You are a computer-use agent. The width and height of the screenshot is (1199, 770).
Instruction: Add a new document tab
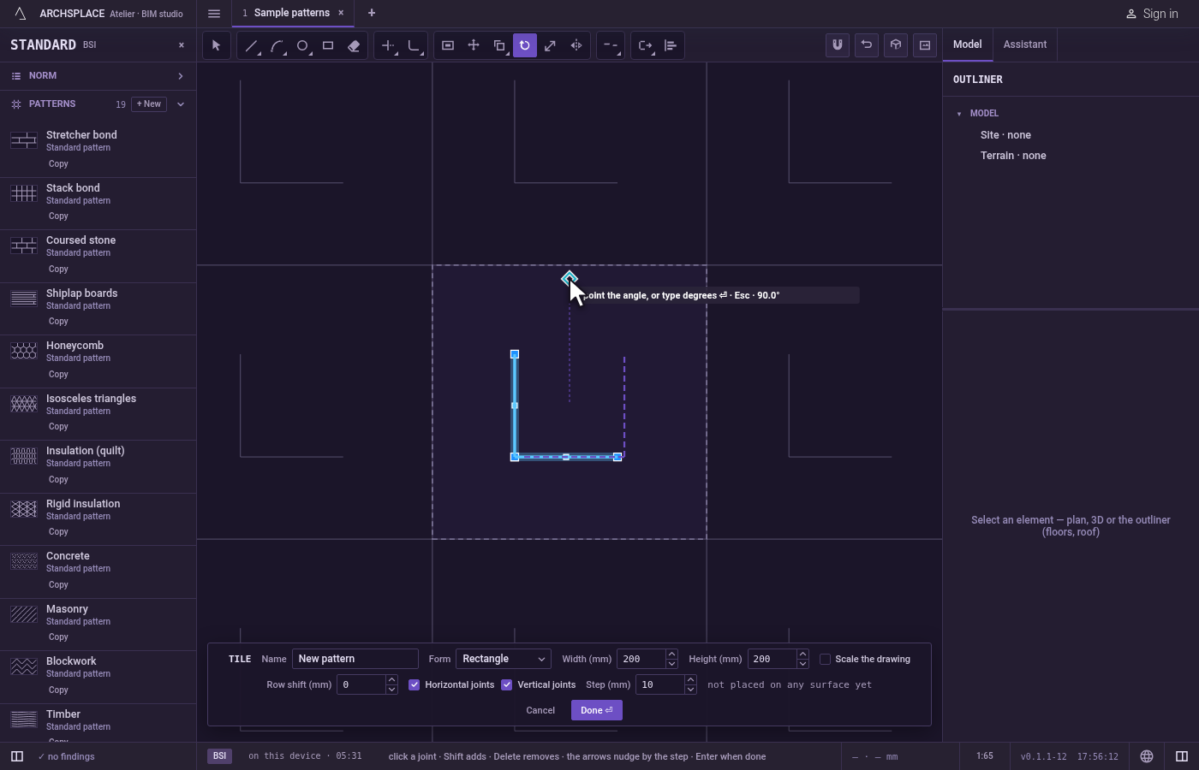click(x=372, y=13)
